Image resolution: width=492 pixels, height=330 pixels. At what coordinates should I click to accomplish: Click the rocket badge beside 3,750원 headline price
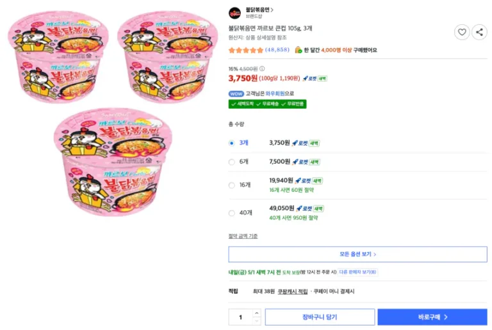point(309,79)
